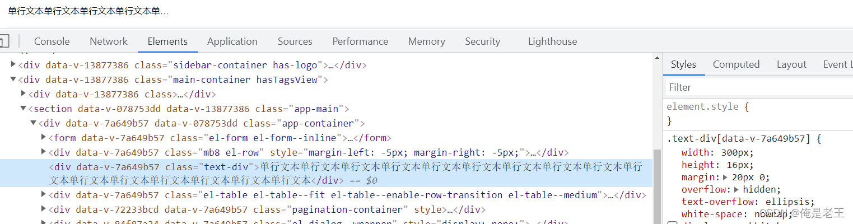Collapse the app-container div node
The image size is (853, 224).
pos(34,123)
